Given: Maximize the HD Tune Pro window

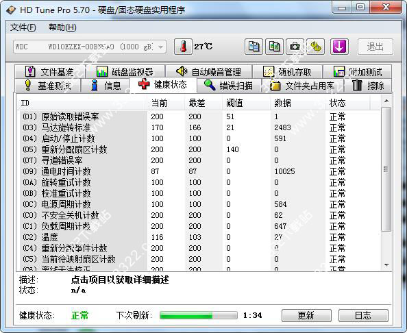Looking at the screenshot, I should click(360, 8).
